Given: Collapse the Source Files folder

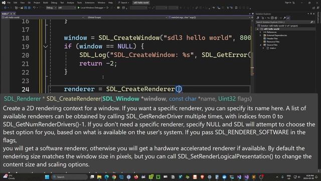Looking at the screenshot, I should [261, 45].
